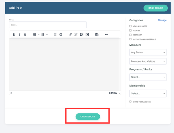
Task: Click the insert media video icon
Action: [87, 35]
